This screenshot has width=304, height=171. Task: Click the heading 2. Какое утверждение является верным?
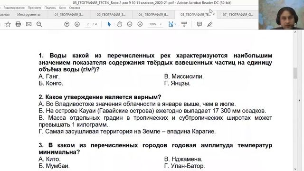tap(100, 97)
